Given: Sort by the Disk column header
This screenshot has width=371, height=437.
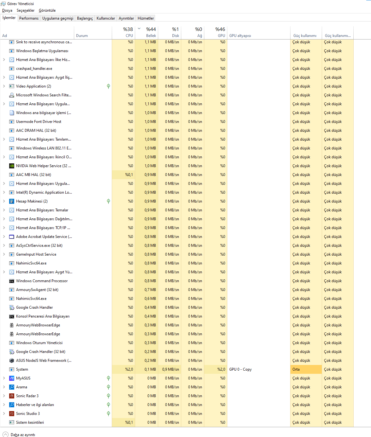Looking at the screenshot, I should (x=170, y=32).
